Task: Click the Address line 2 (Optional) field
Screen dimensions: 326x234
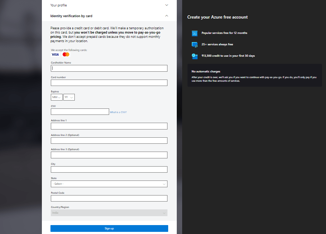Action: [x=109, y=141]
